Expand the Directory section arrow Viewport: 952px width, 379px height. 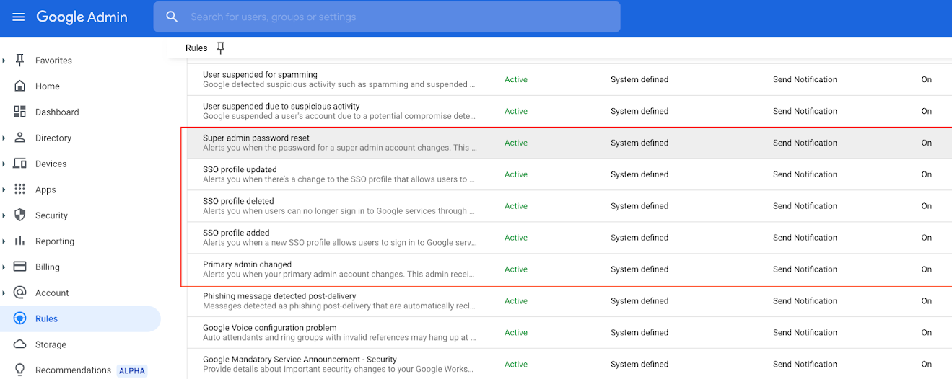tap(4, 138)
